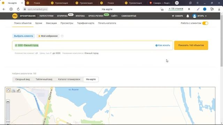The height and width of the screenshot is (125, 223).
Task: Click Показать 160 объектов button
Action: 191,45
